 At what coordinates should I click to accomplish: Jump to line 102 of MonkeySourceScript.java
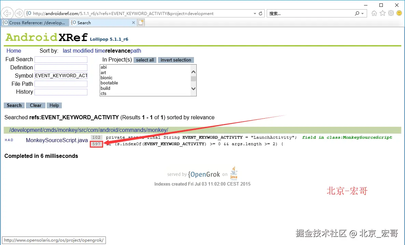coord(96,137)
